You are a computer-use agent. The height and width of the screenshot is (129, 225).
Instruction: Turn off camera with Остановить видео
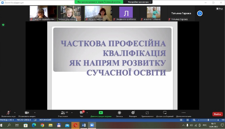click(x=27, y=113)
